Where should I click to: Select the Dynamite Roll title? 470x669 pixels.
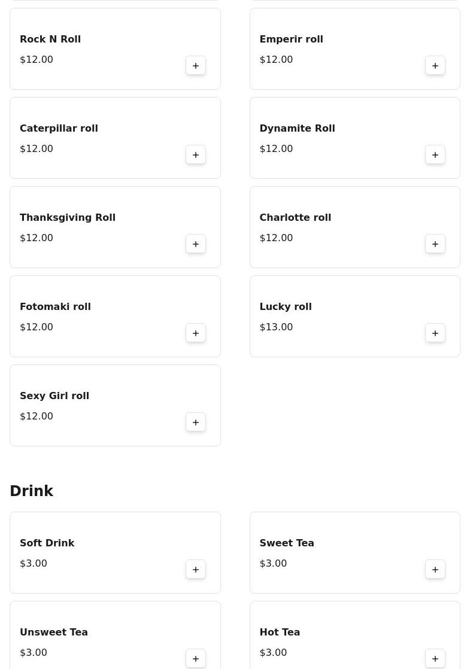(297, 129)
